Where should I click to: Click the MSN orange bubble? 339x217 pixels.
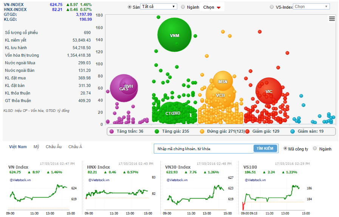tap(223, 81)
